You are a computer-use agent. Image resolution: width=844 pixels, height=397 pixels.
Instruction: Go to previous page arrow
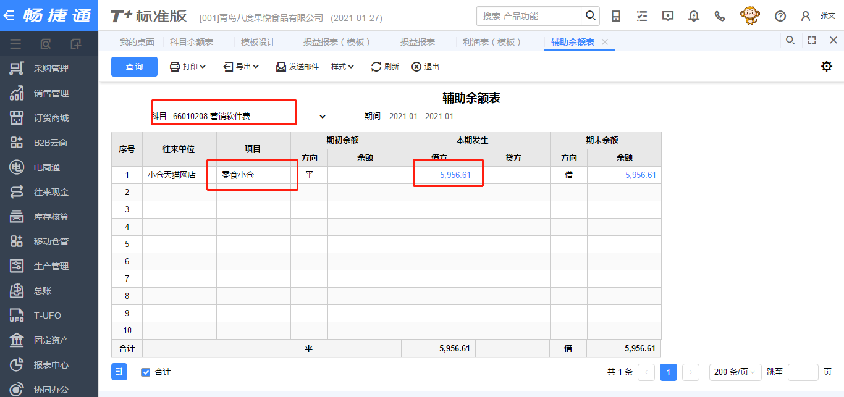[646, 372]
